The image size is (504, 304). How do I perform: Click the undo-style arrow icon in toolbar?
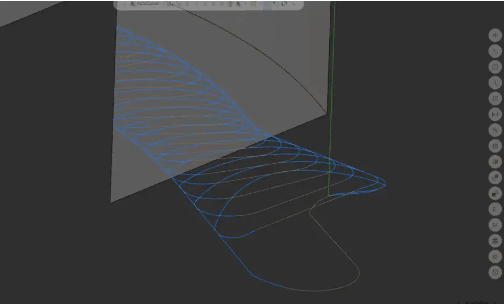[x=276, y=4]
